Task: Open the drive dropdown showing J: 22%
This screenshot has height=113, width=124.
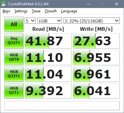Action: 92,21
